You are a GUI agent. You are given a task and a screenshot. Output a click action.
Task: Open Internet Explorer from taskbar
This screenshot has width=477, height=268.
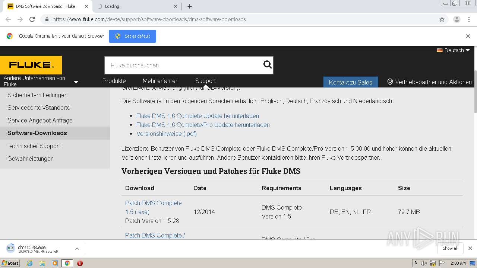29,263
